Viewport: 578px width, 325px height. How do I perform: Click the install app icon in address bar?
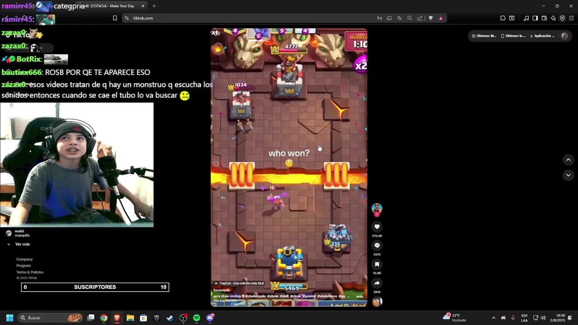(x=389, y=18)
